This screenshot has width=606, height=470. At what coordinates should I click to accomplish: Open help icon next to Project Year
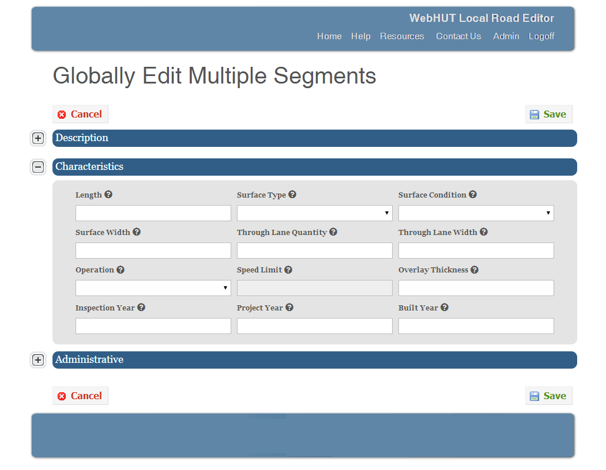289,307
